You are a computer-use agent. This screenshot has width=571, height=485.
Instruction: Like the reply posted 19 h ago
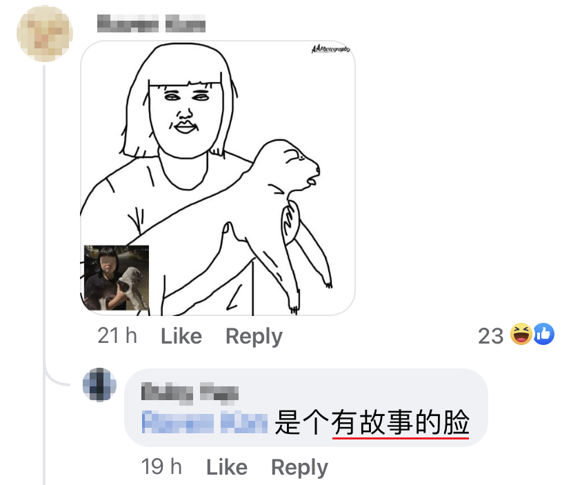[x=227, y=467]
